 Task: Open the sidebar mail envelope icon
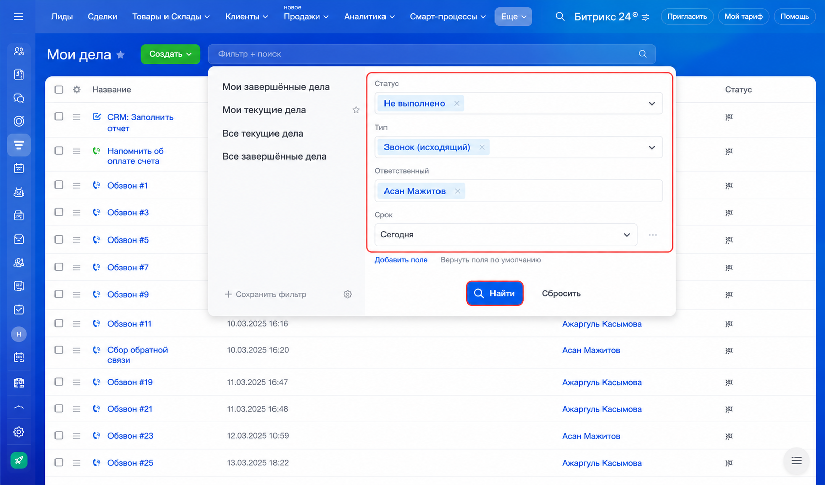(x=19, y=239)
